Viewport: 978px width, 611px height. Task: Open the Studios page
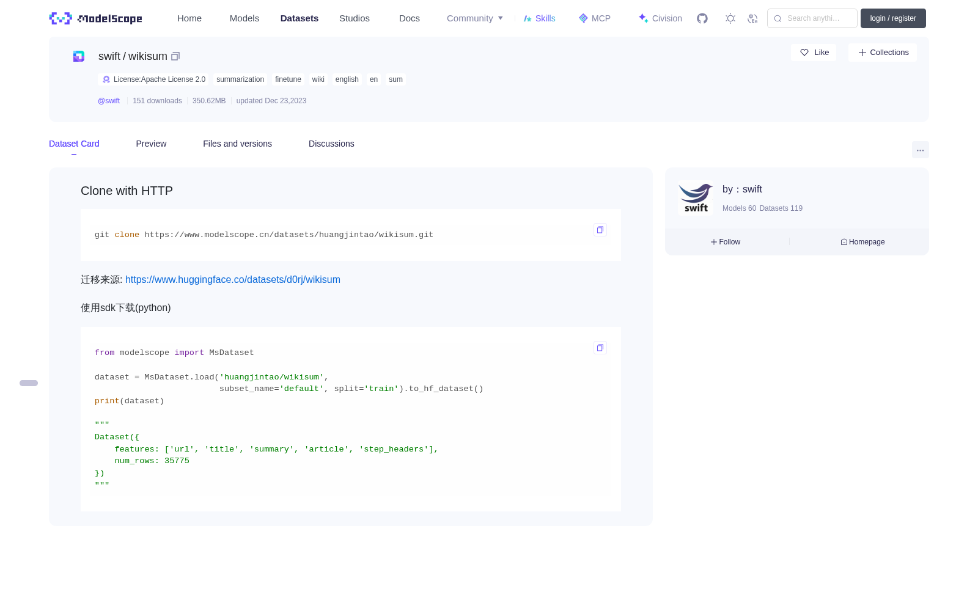tap(355, 18)
